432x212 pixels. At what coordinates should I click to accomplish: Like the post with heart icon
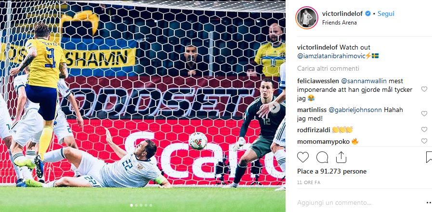tap(303, 157)
